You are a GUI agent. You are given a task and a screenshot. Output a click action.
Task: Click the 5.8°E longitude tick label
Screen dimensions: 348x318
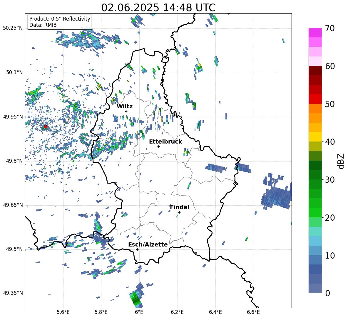click(x=101, y=312)
